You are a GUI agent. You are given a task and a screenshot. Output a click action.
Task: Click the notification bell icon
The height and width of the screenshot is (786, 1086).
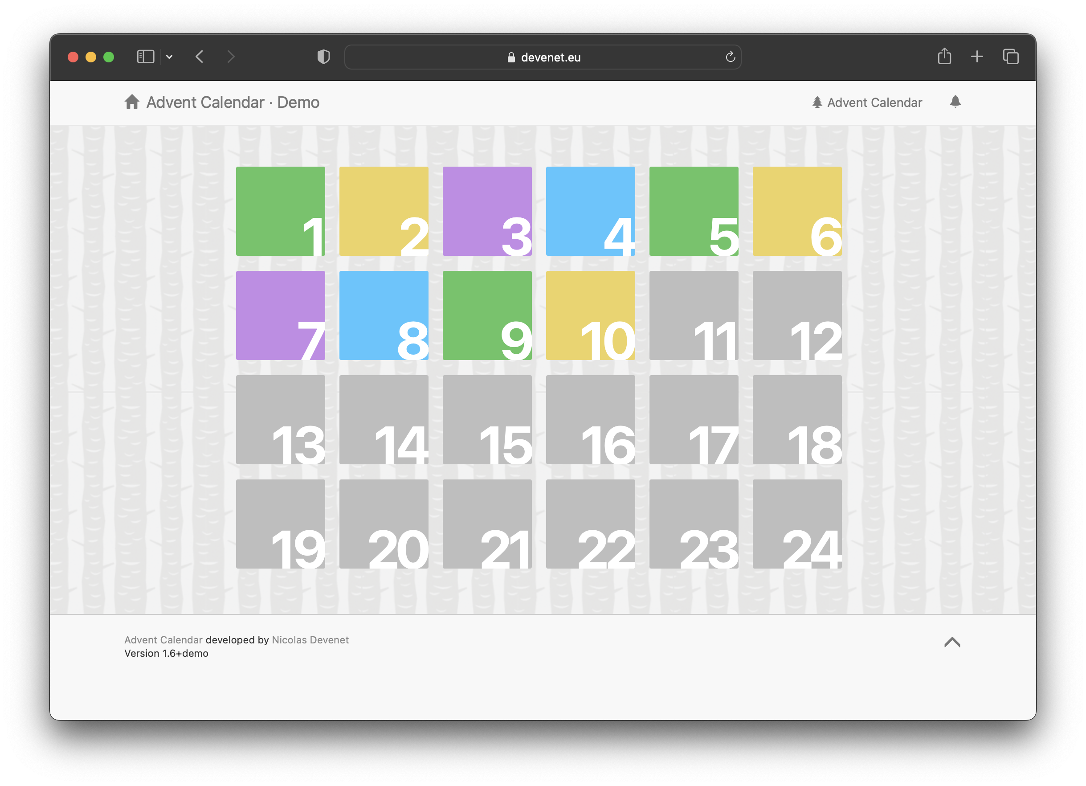955,102
